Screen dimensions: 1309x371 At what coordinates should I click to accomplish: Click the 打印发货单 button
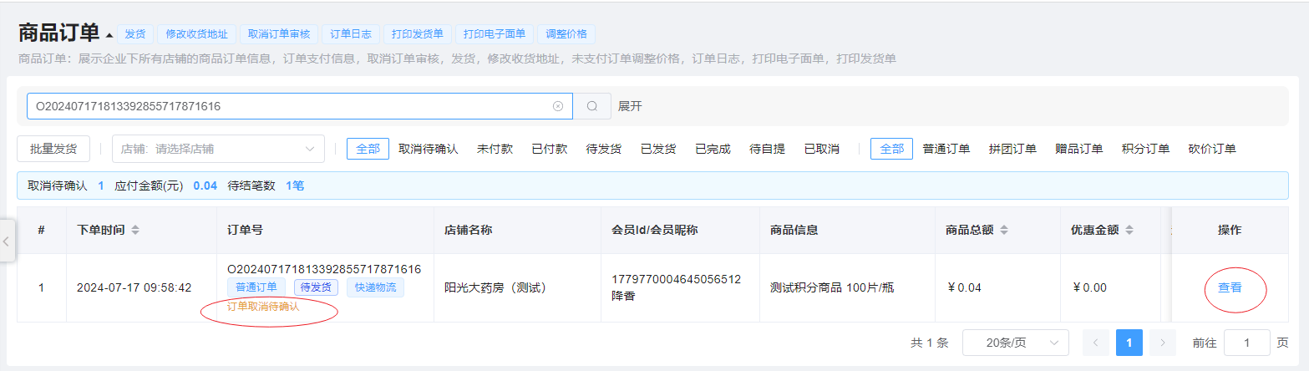(x=418, y=34)
